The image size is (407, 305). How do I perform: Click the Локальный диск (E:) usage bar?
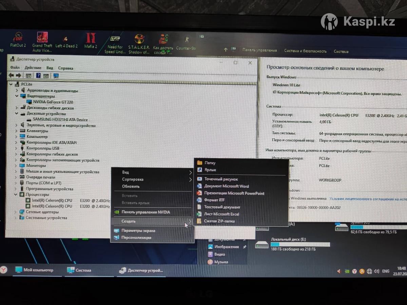[300, 244]
